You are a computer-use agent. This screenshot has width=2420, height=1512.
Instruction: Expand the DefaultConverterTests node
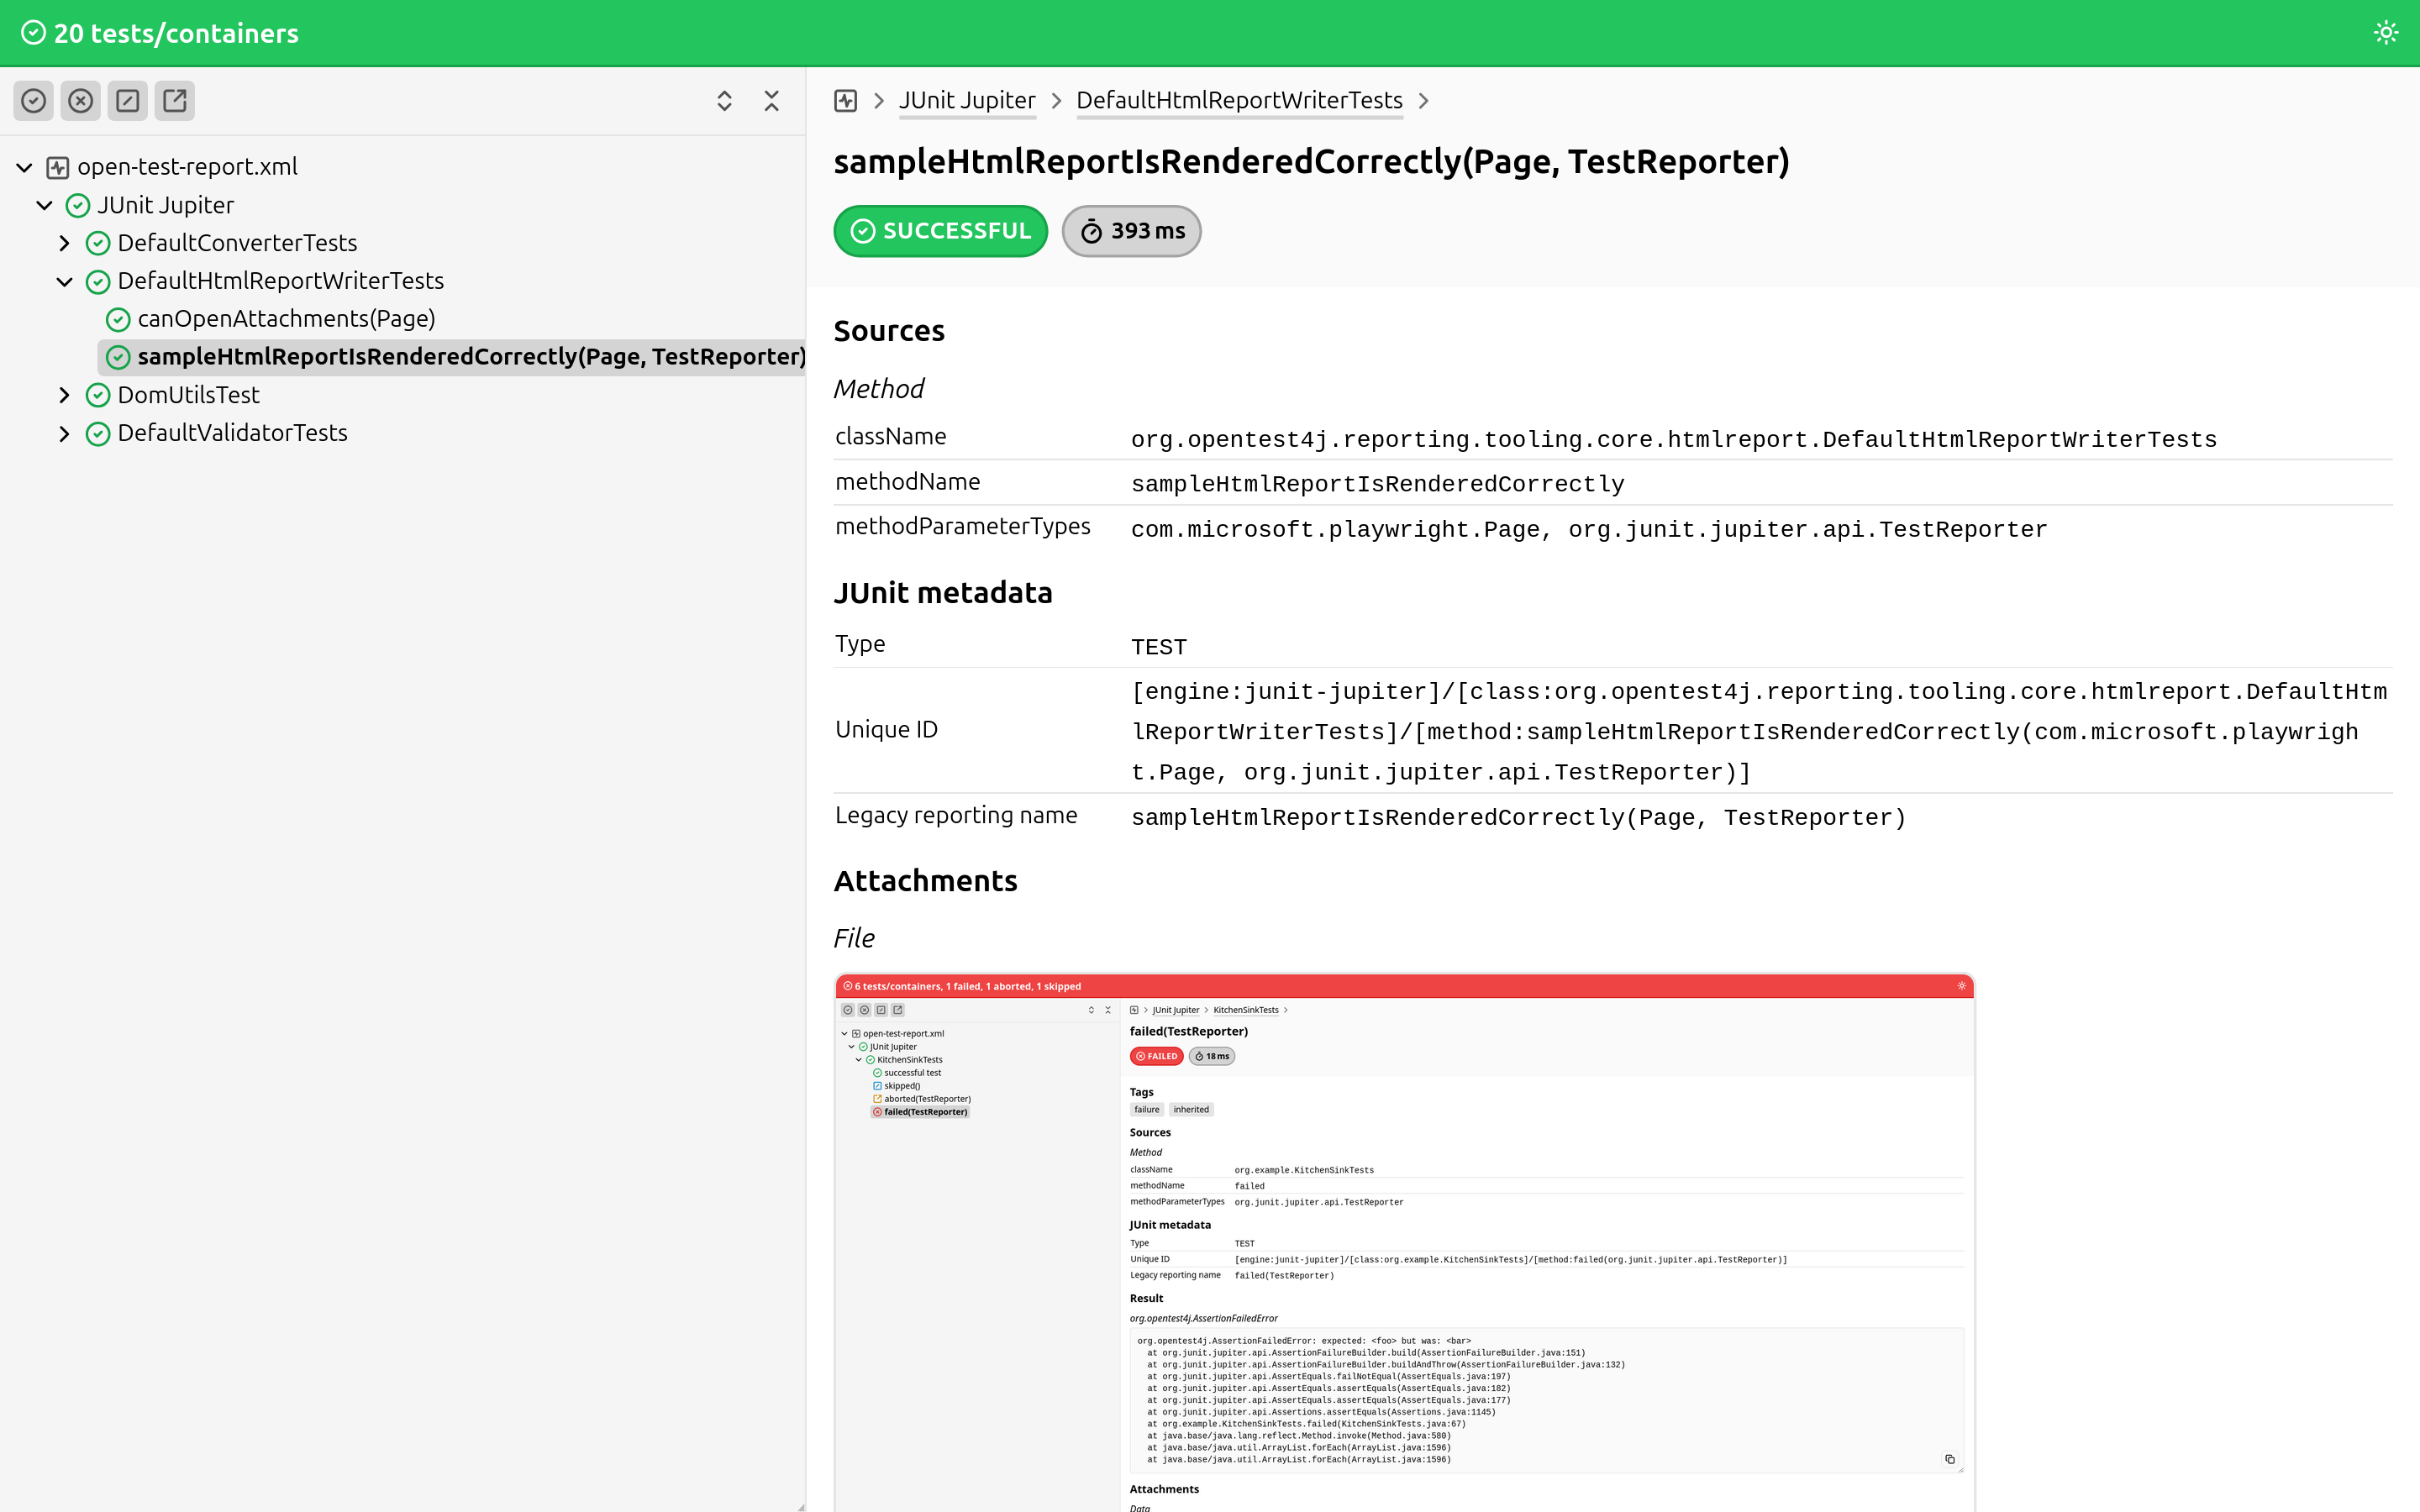coord(65,243)
